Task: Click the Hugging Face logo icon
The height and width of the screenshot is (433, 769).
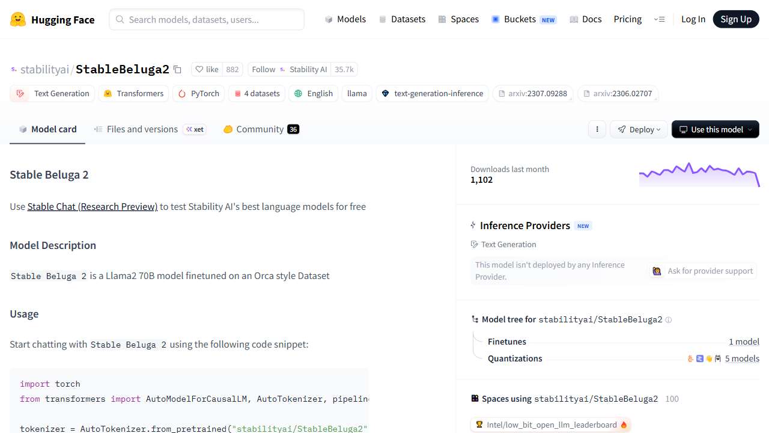Action: (x=18, y=19)
